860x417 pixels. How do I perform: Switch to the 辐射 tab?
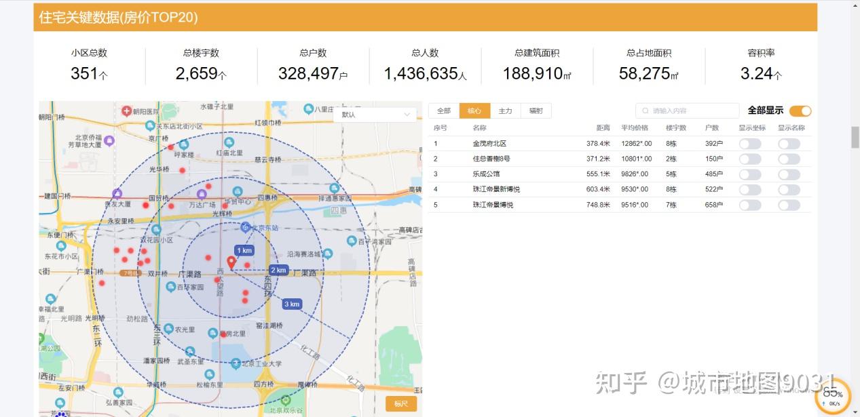[537, 111]
